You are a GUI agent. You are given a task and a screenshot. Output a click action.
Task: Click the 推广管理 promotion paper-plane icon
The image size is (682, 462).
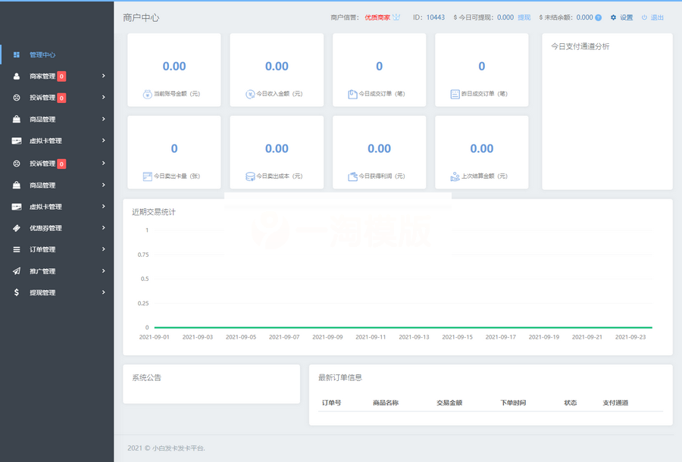[x=18, y=270]
